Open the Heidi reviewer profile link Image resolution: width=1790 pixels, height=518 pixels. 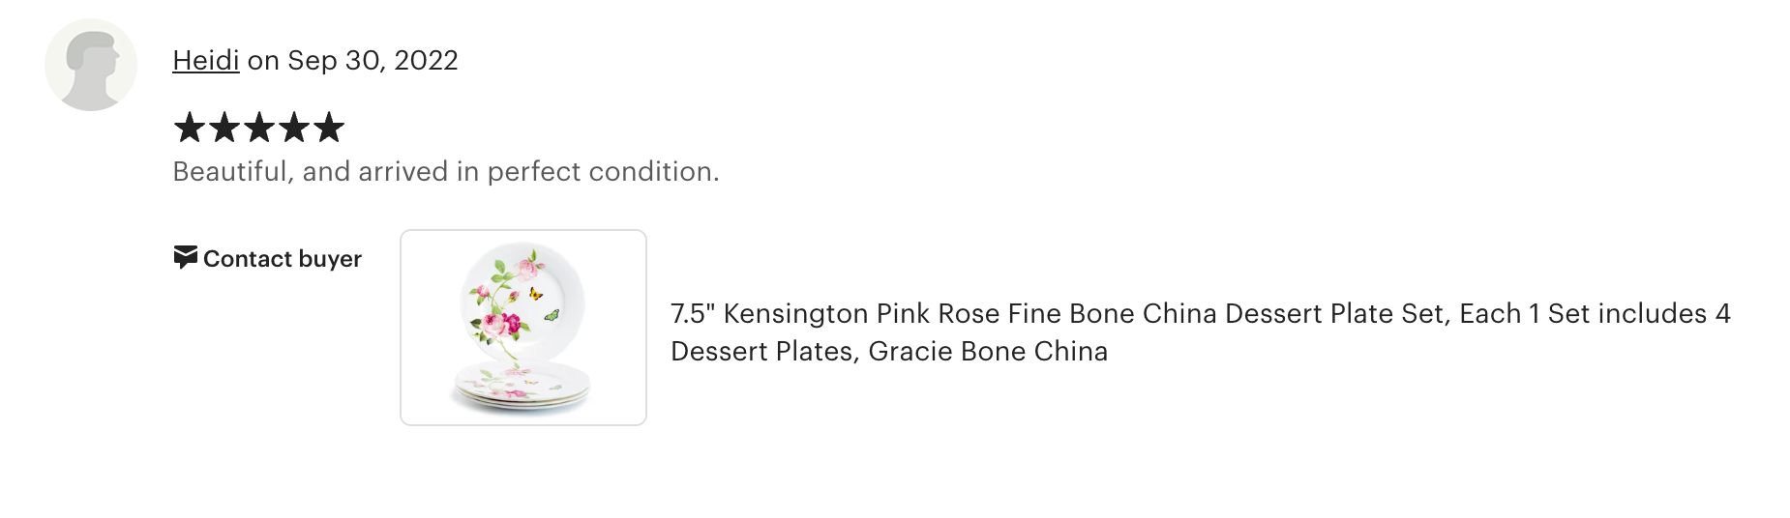click(x=205, y=60)
